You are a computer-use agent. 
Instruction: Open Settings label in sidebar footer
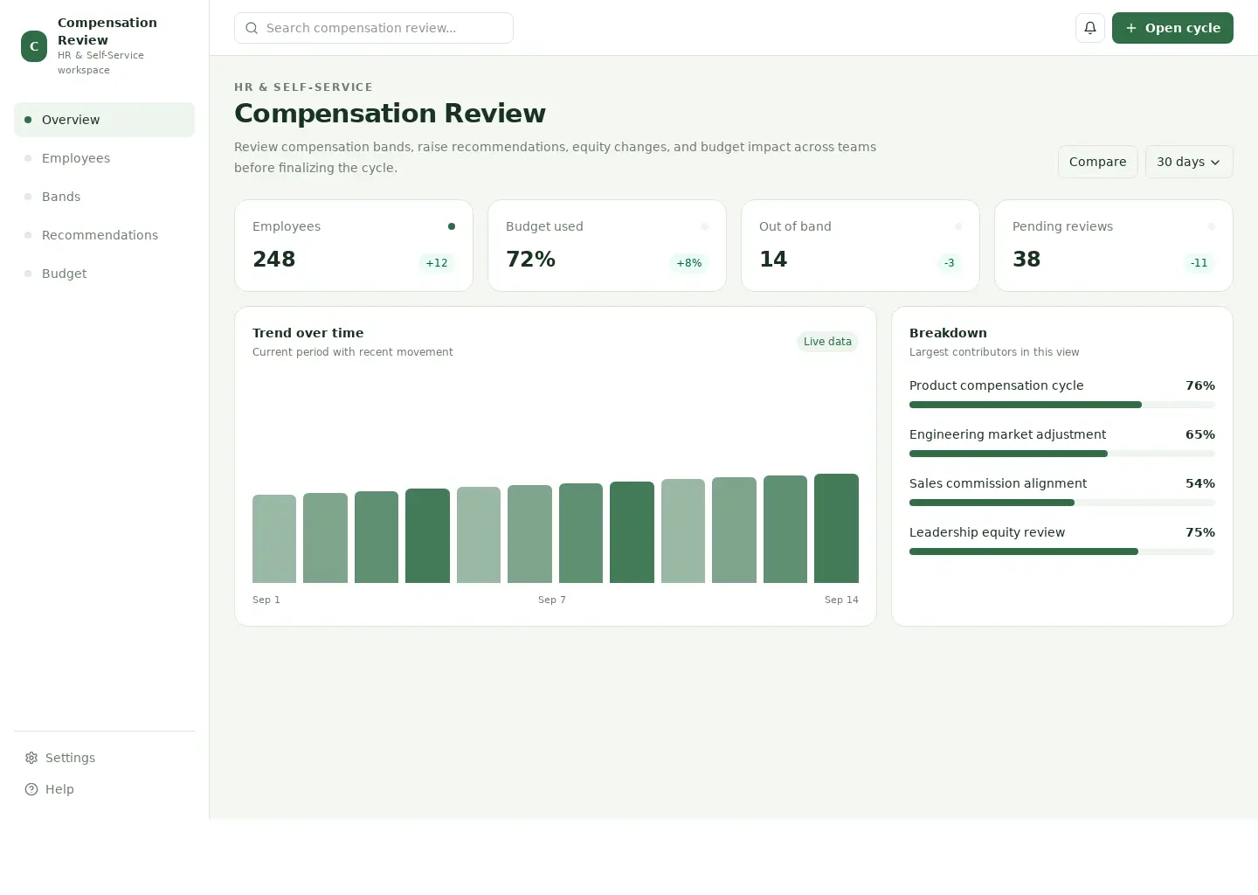point(70,758)
